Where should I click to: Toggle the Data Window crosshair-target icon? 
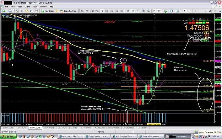(x=22, y=11)
